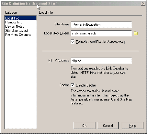Open Remote Info category
This screenshot has width=147, height=134.
pyautogui.click(x=14, y=22)
